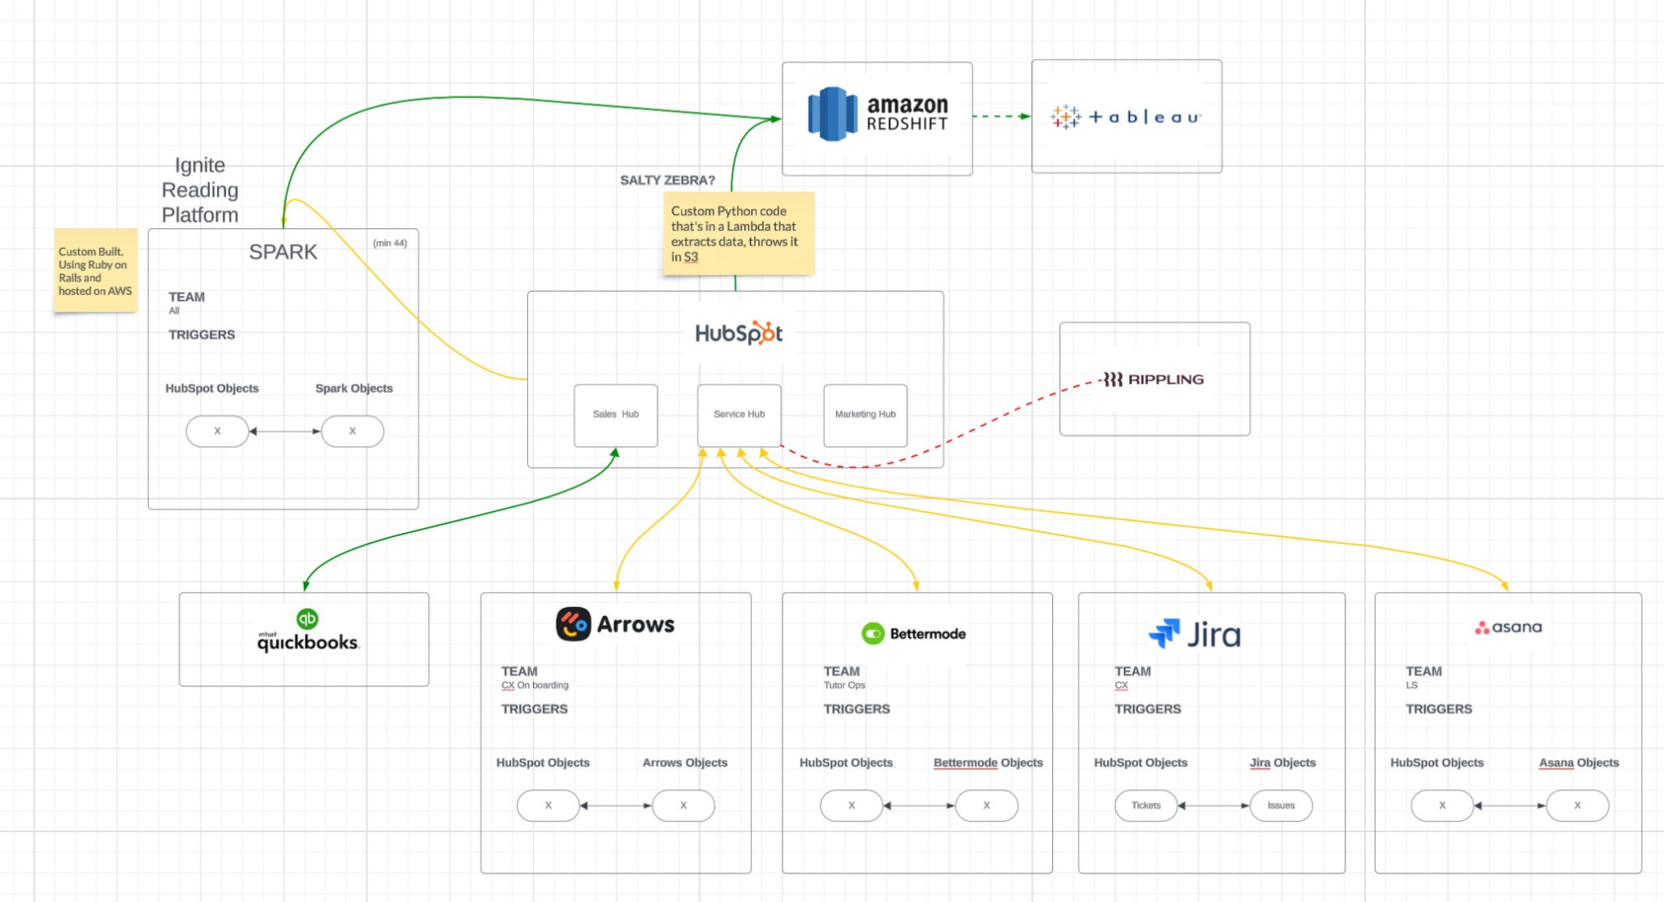Click the QuickBooks logo
The width and height of the screenshot is (1664, 902).
pos(307,631)
